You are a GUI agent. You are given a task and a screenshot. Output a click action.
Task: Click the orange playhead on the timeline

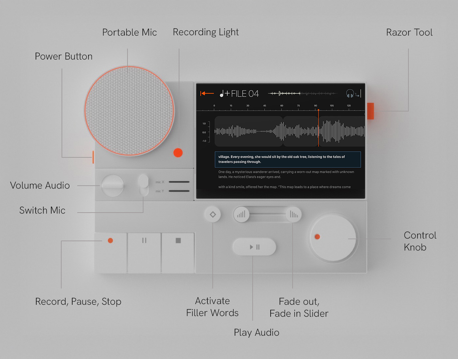[319, 128]
